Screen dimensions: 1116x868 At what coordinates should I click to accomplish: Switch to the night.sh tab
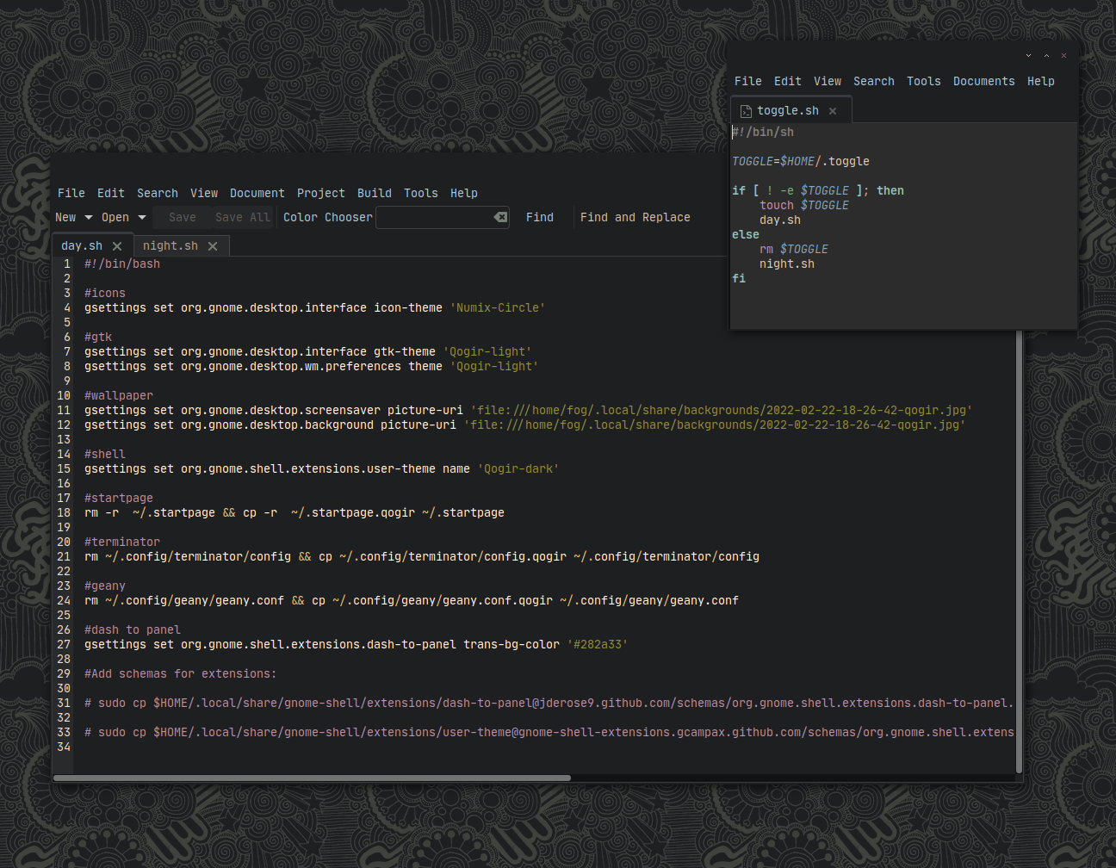pyautogui.click(x=170, y=246)
